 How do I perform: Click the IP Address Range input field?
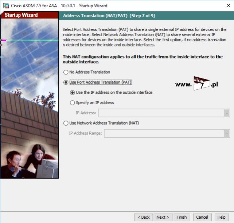(164, 133)
